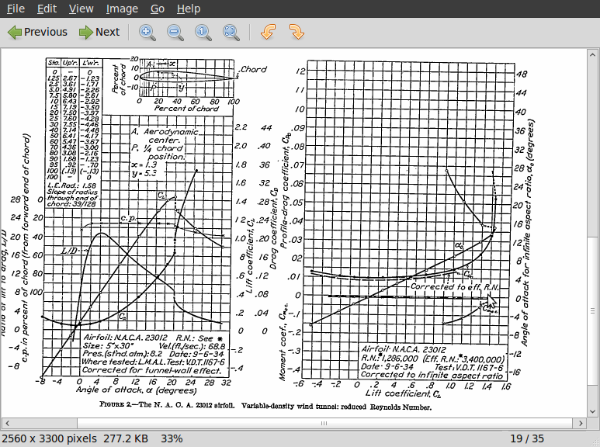Click the Zoom Out magnifier icon
This screenshot has height=447, width=600.
(175, 32)
